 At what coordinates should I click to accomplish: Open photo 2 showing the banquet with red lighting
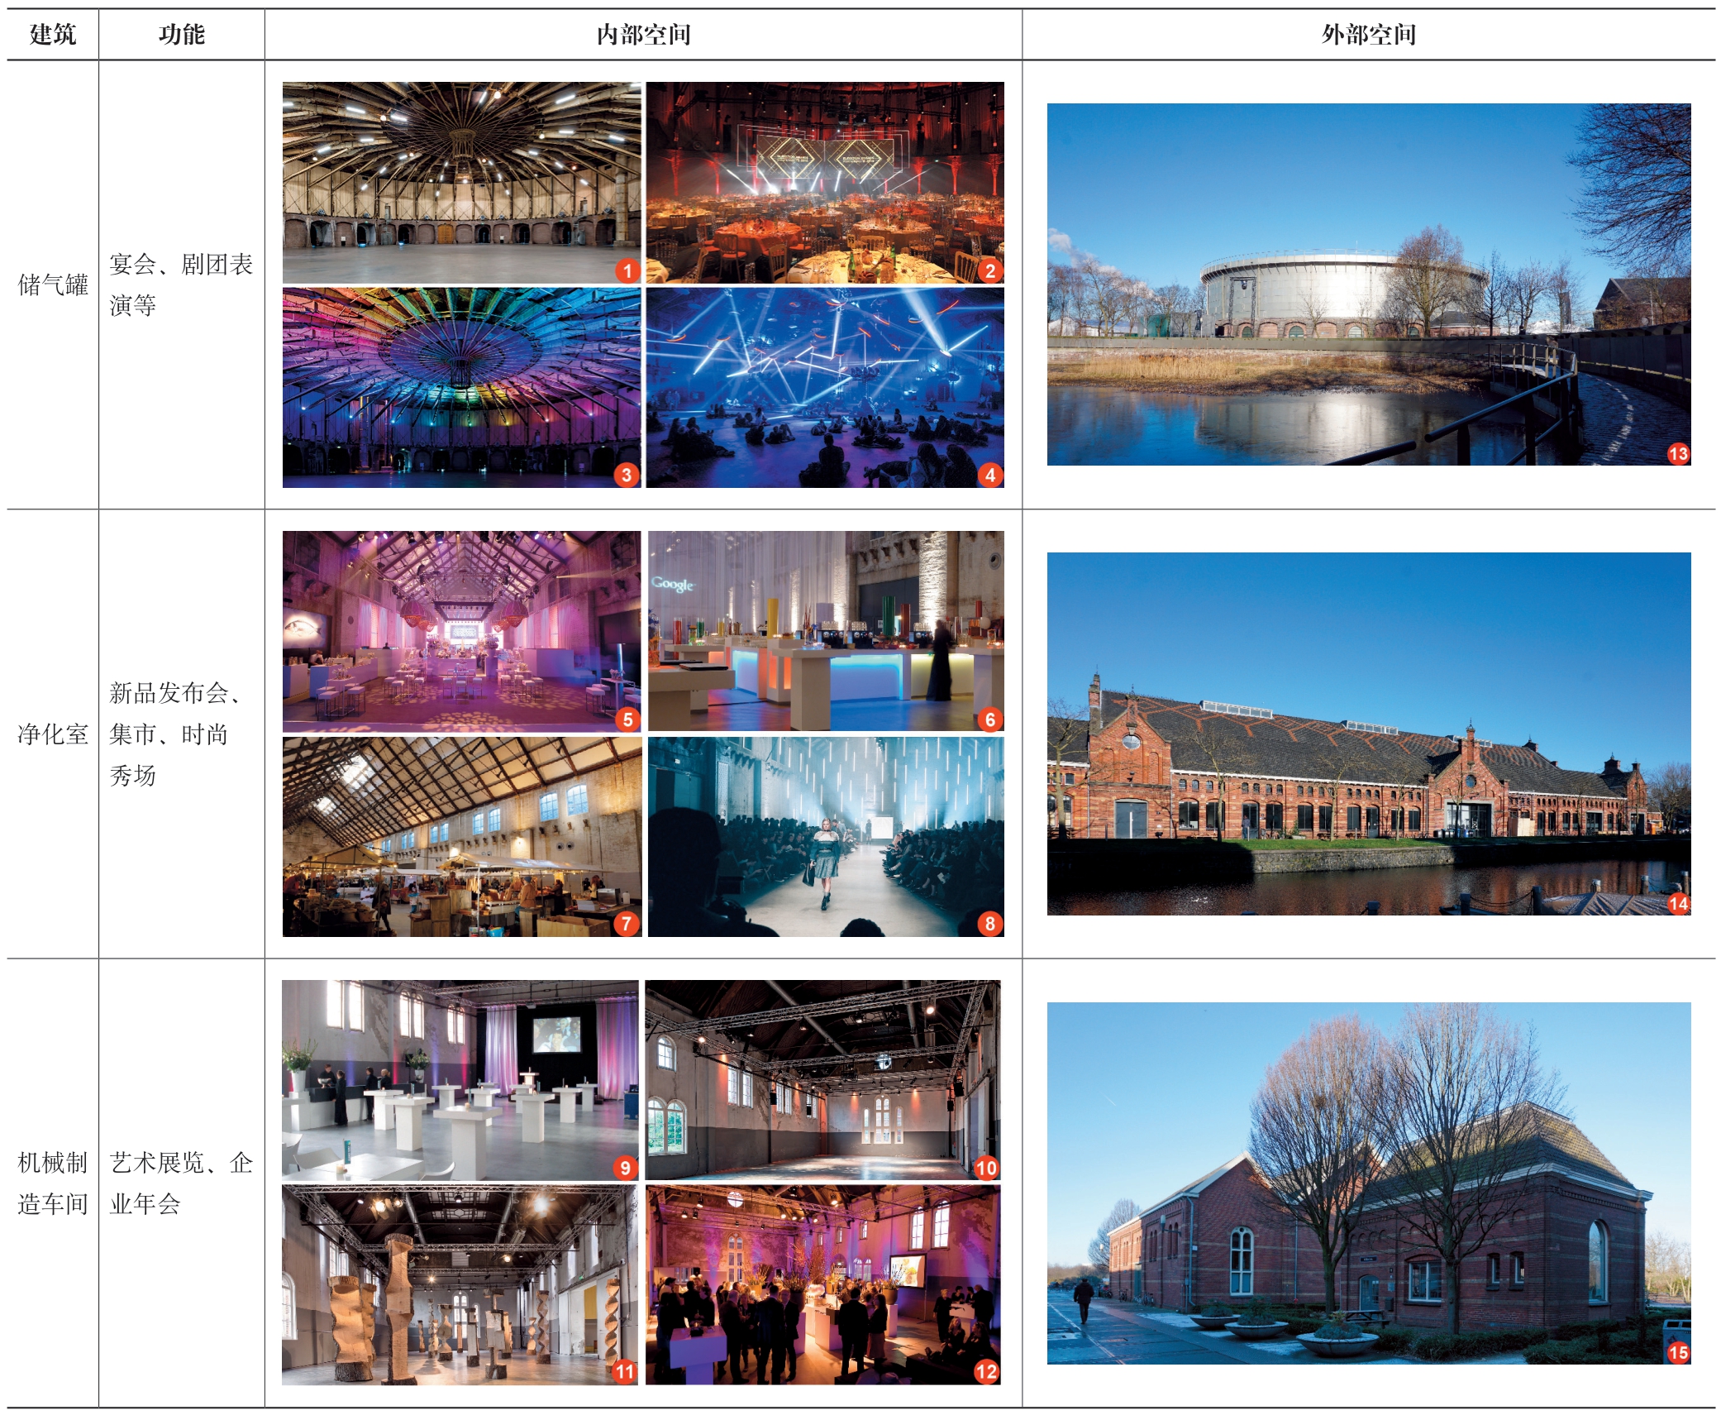click(825, 183)
